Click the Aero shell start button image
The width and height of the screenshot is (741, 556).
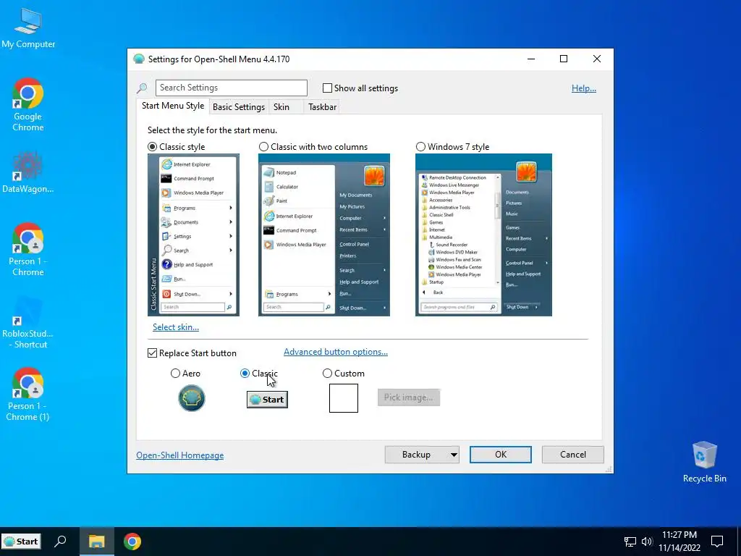[x=191, y=398]
